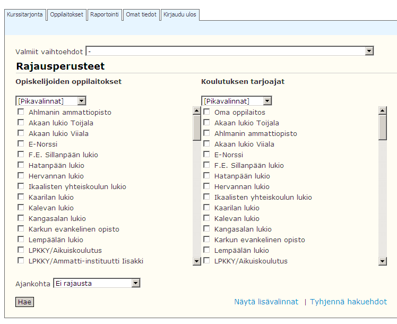The height and width of the screenshot is (324, 397).
Task: Check Hatanpään lukio in providers list
Action: pyautogui.click(x=206, y=176)
